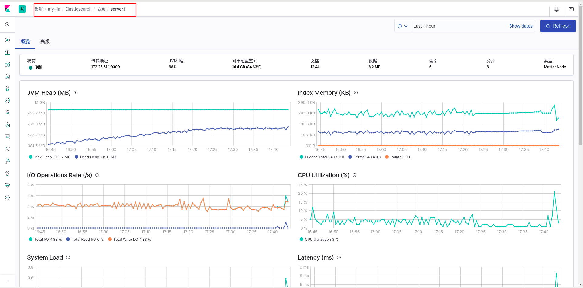Click the Refresh button
The image size is (583, 288).
coord(558,26)
